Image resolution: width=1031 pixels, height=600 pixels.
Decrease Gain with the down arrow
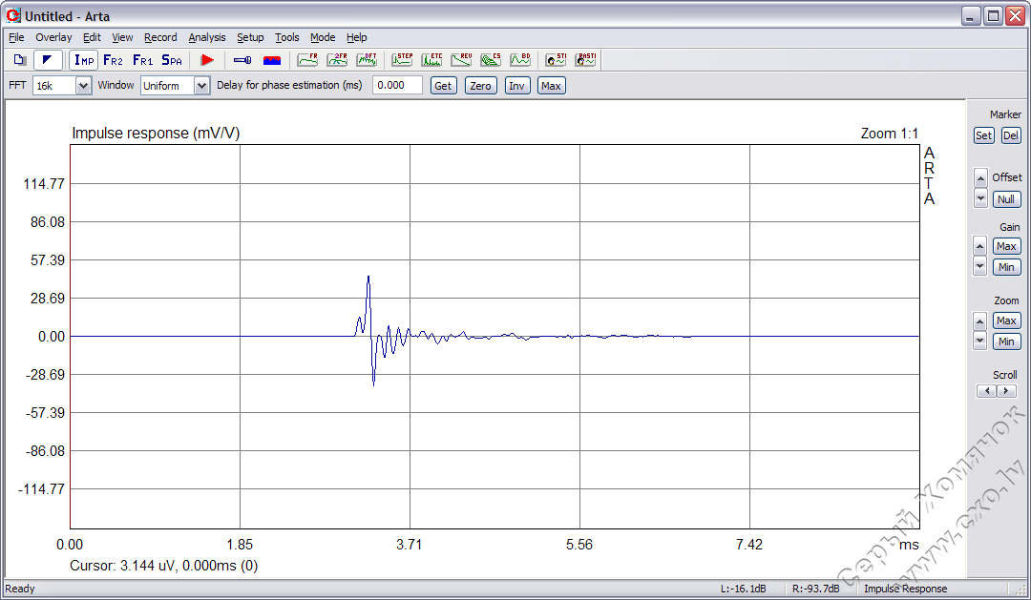[979, 266]
